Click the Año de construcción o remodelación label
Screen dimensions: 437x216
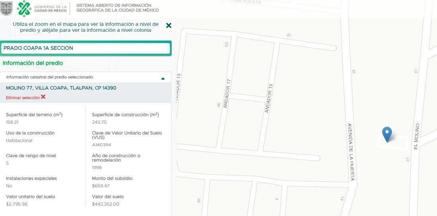116,158
